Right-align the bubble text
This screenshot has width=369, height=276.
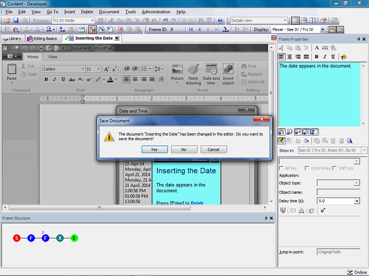pyautogui.click(x=298, y=57)
